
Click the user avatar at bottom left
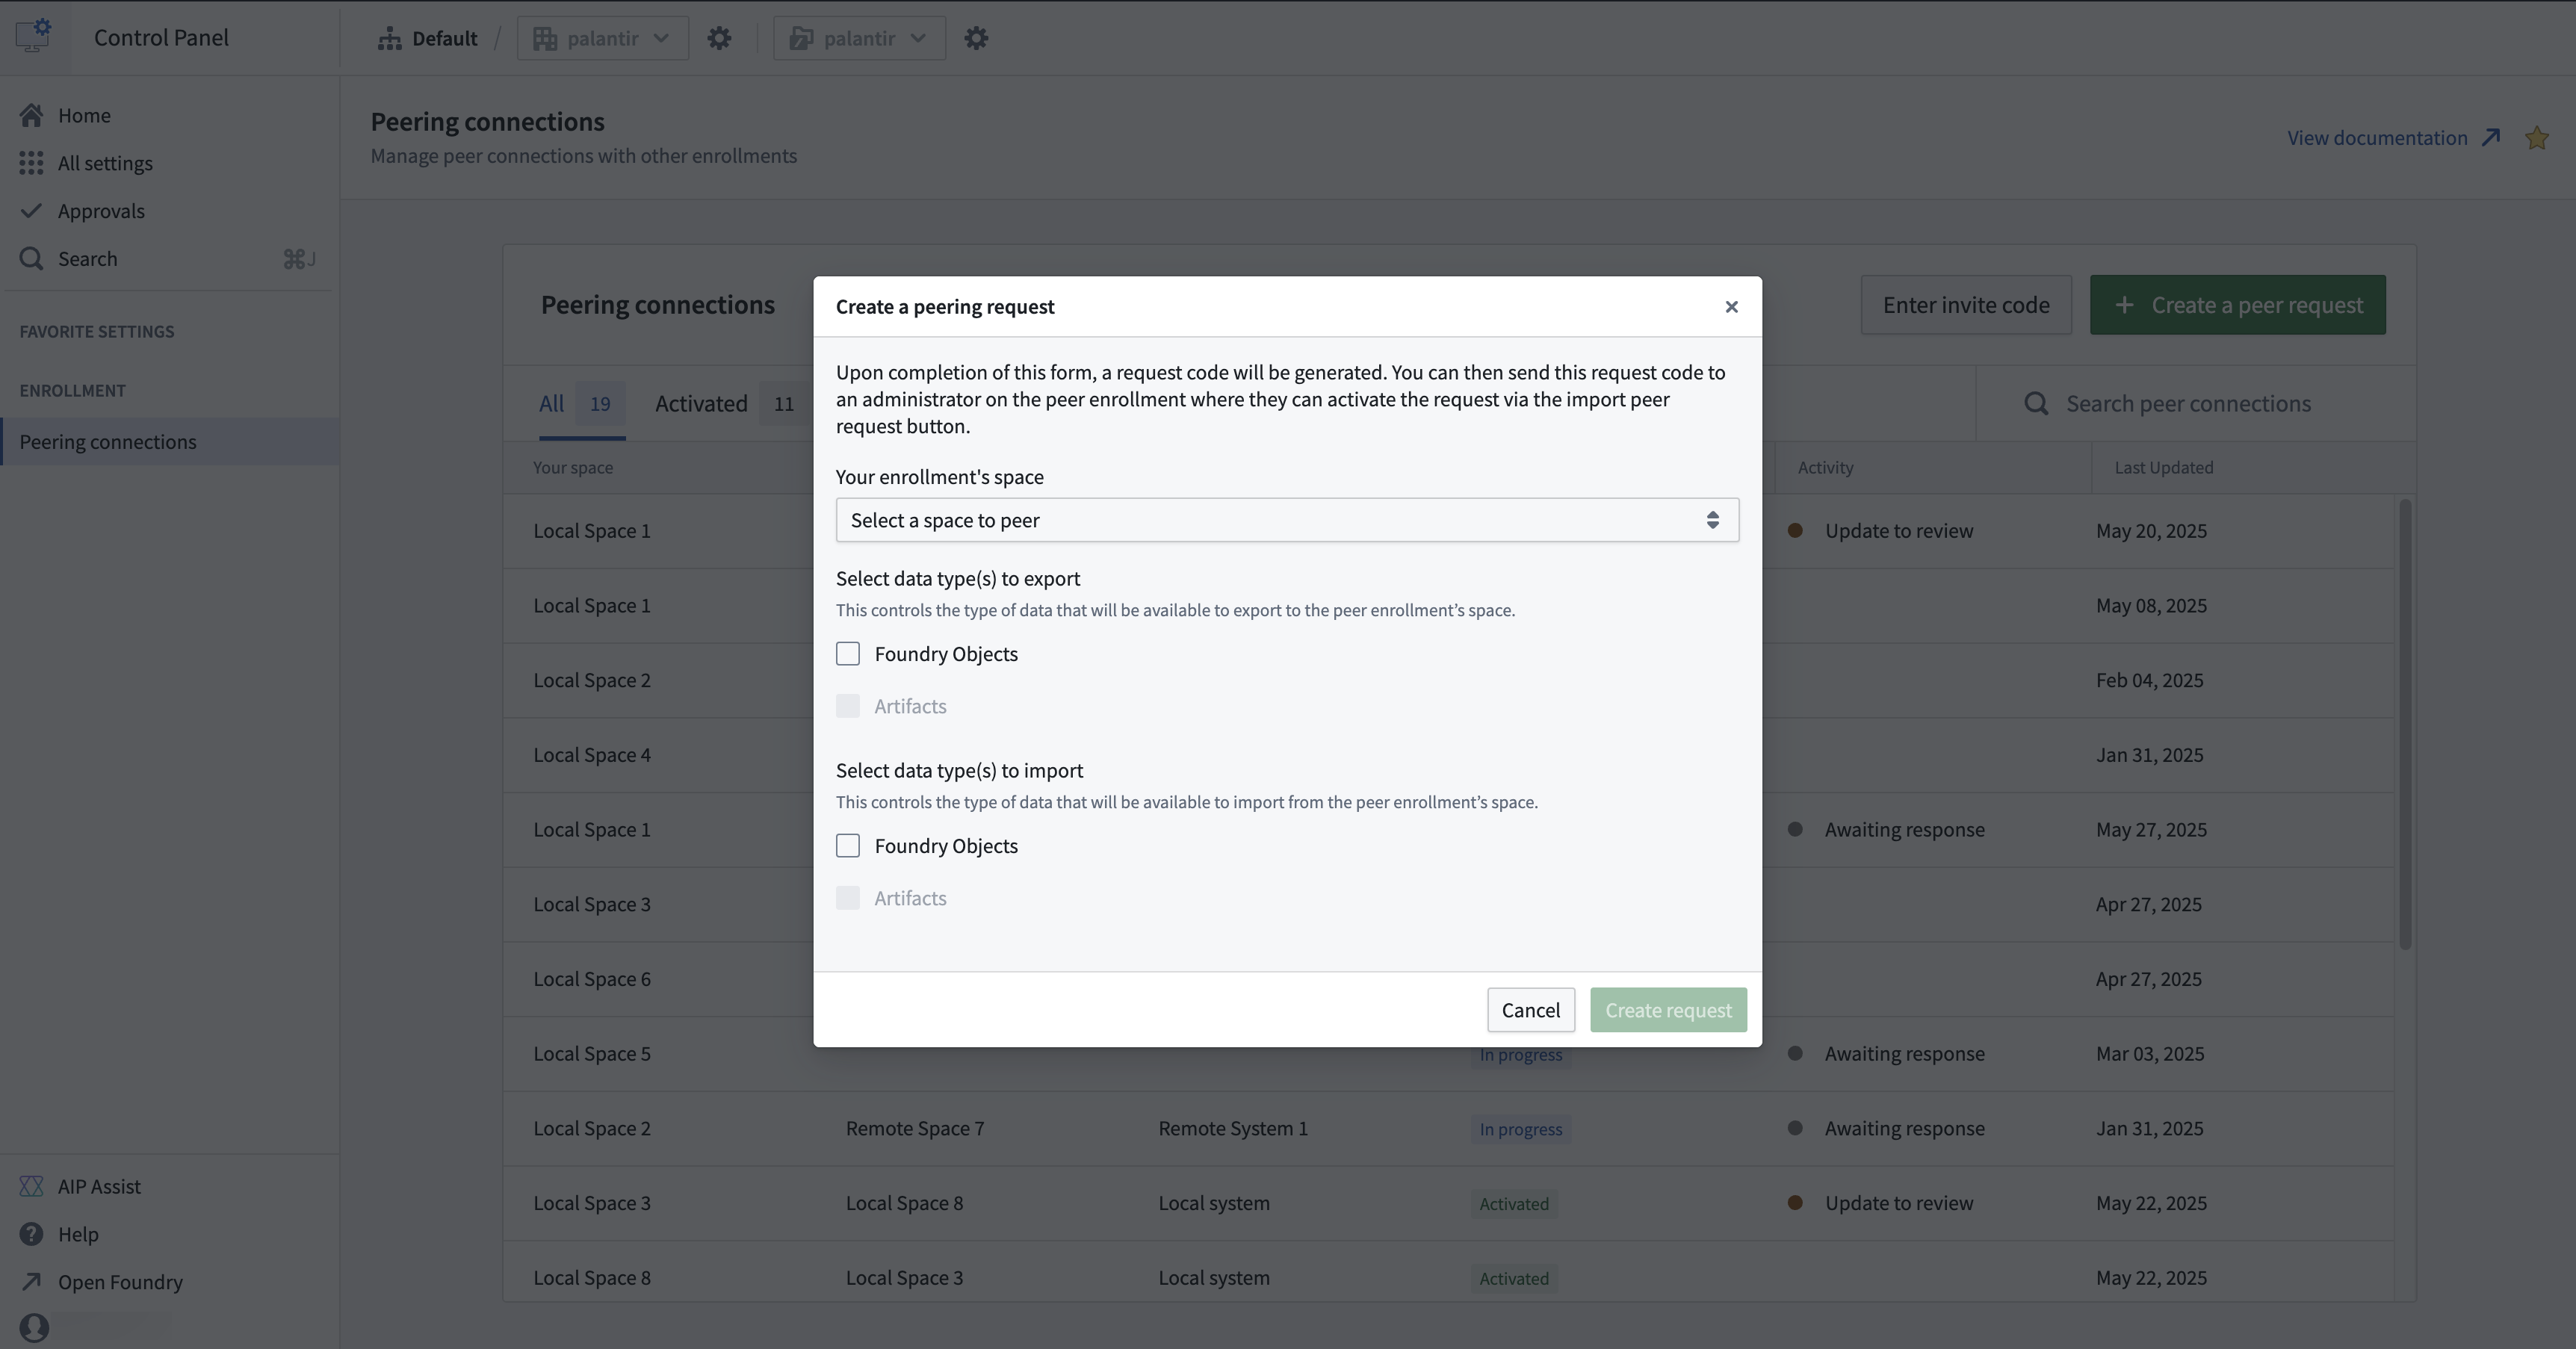(x=33, y=1327)
